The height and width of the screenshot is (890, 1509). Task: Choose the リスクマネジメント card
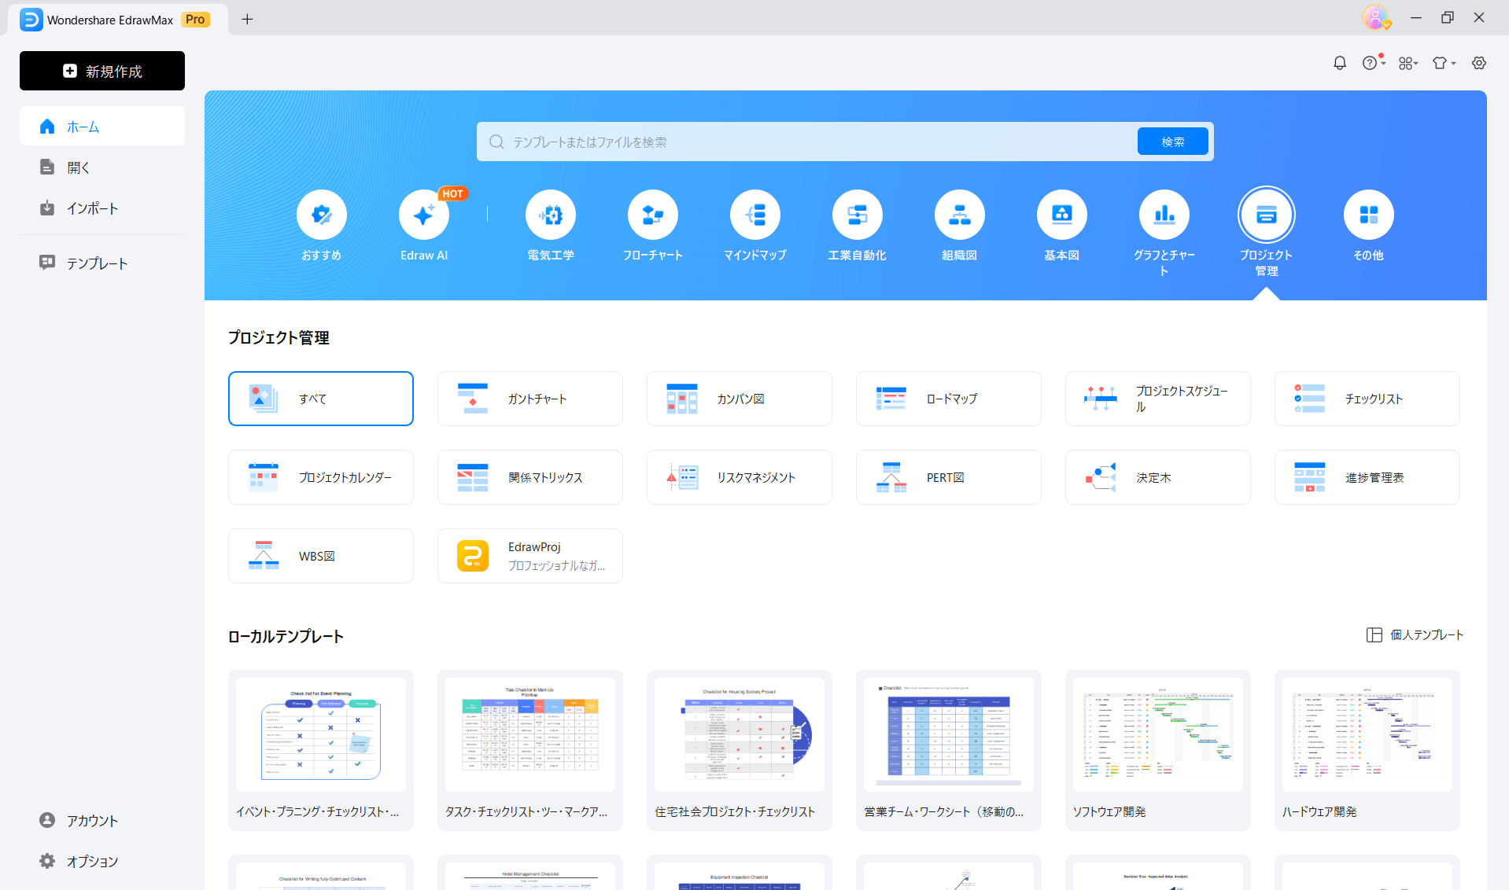[x=740, y=477]
